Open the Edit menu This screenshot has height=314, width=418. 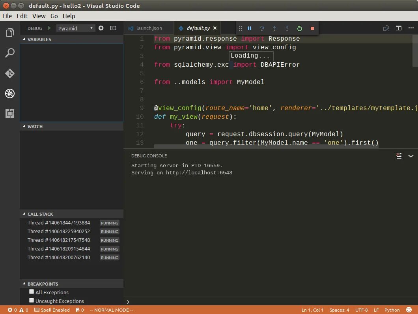pos(22,16)
